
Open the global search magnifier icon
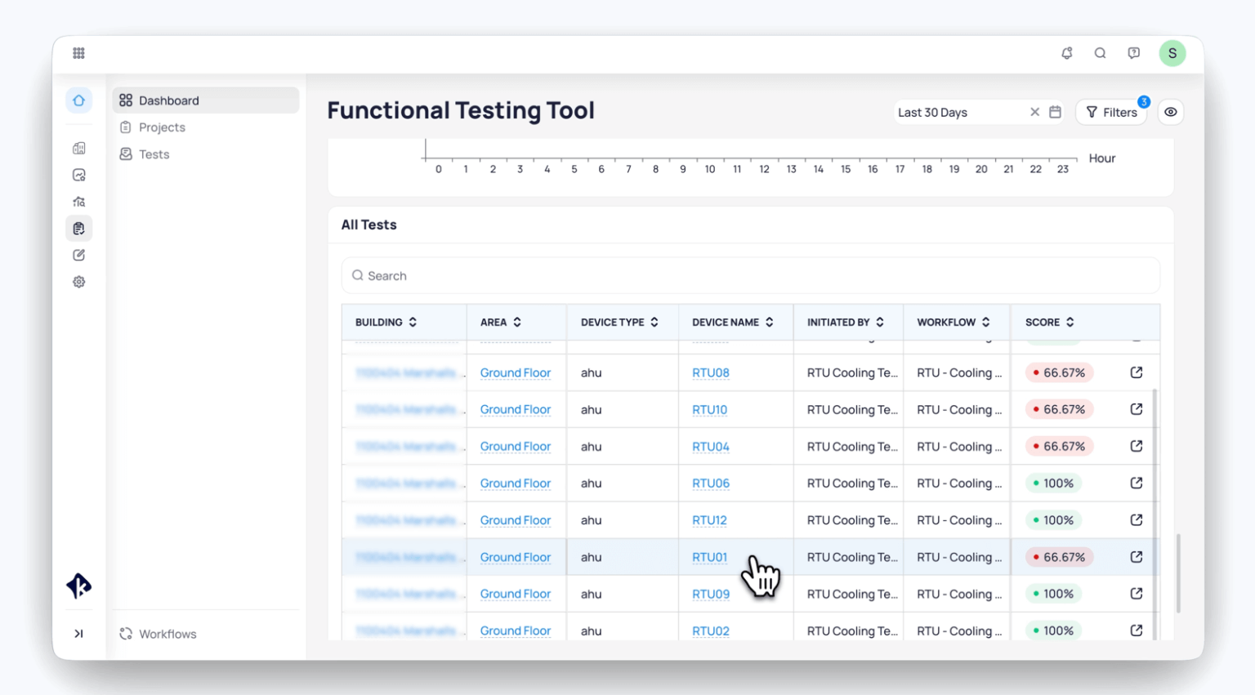[1100, 53]
